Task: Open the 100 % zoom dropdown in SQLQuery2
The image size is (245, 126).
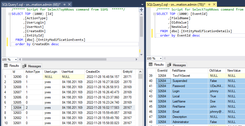Action: [x=161, y=58]
